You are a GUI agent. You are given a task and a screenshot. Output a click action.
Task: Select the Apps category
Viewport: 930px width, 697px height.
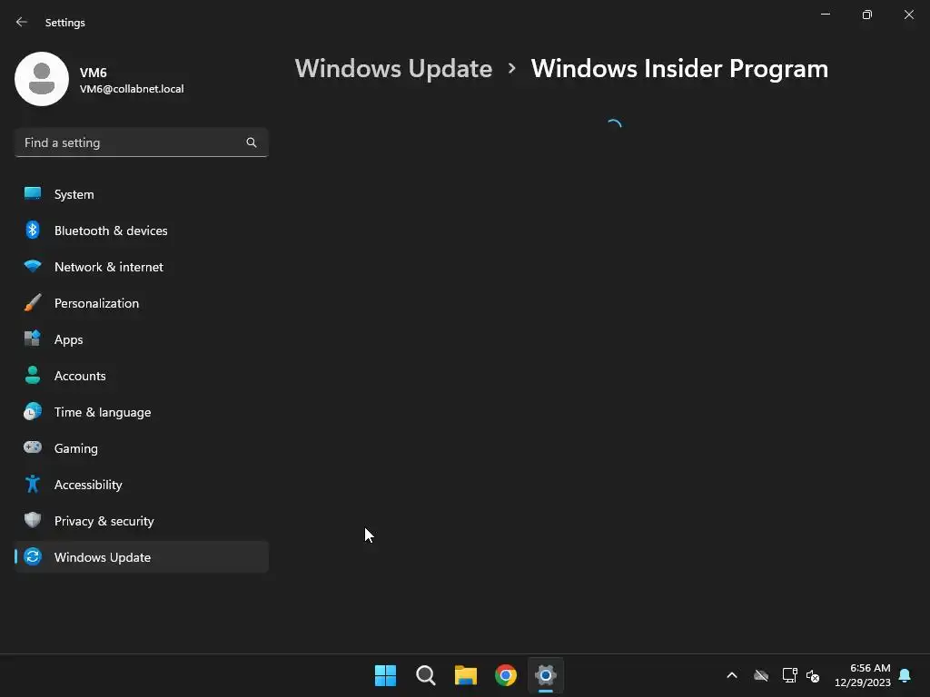[x=141, y=339]
